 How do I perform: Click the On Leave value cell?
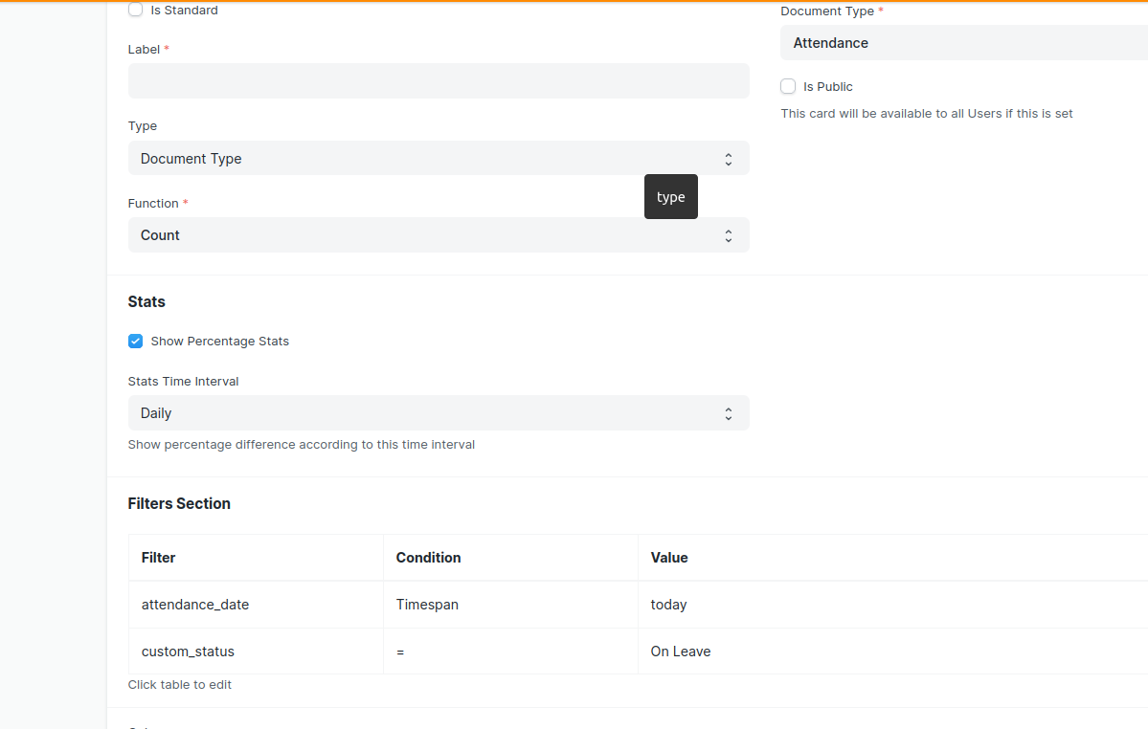pyautogui.click(x=893, y=652)
